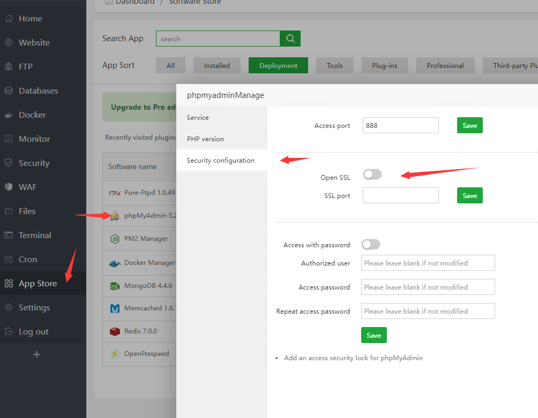Click the plus icon in sidebar
This screenshot has height=418, width=538.
tap(36, 354)
